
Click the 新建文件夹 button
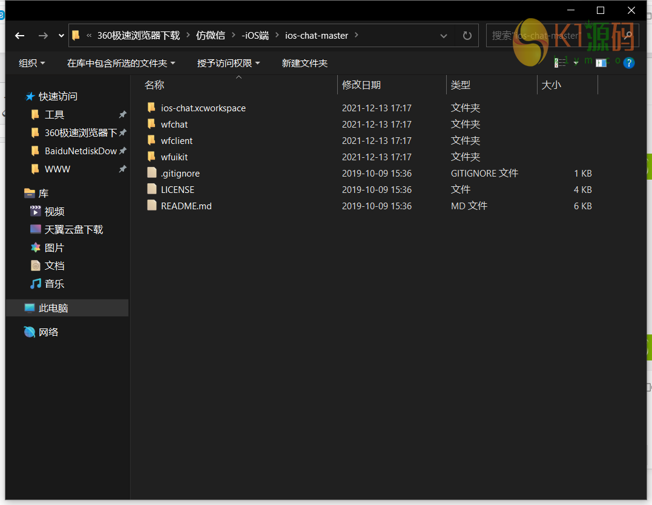pyautogui.click(x=305, y=63)
